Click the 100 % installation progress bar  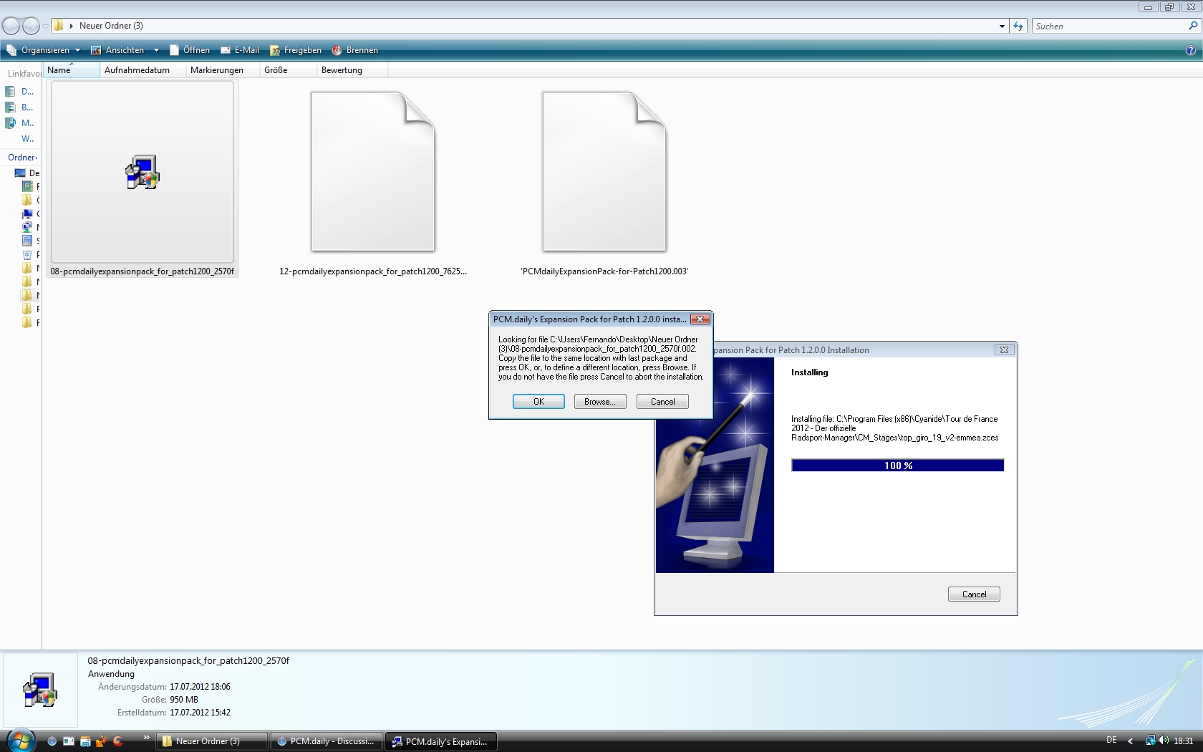tap(897, 466)
